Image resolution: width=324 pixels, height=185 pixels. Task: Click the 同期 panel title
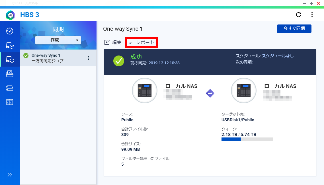[58, 29]
